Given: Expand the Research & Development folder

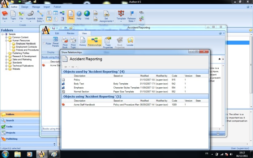Looking at the screenshot, I should 6,56.
